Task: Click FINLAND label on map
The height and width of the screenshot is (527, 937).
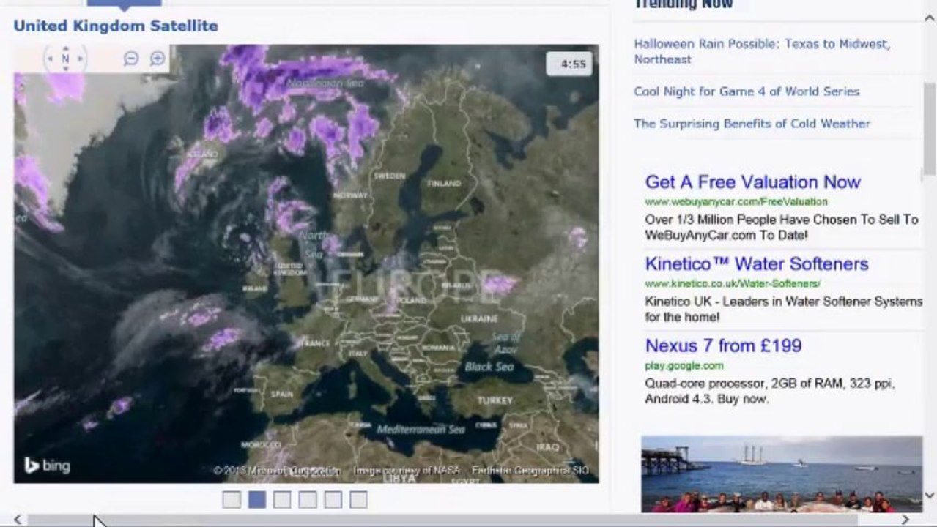Action: (x=444, y=184)
